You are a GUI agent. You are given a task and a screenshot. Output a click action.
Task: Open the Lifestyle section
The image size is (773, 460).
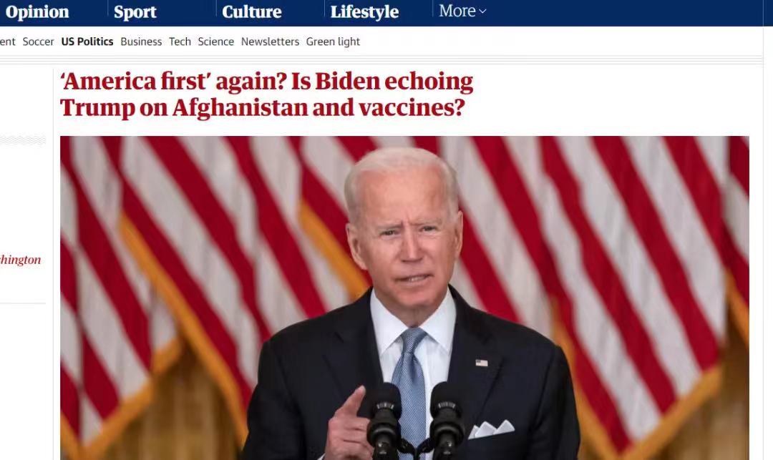pos(364,12)
